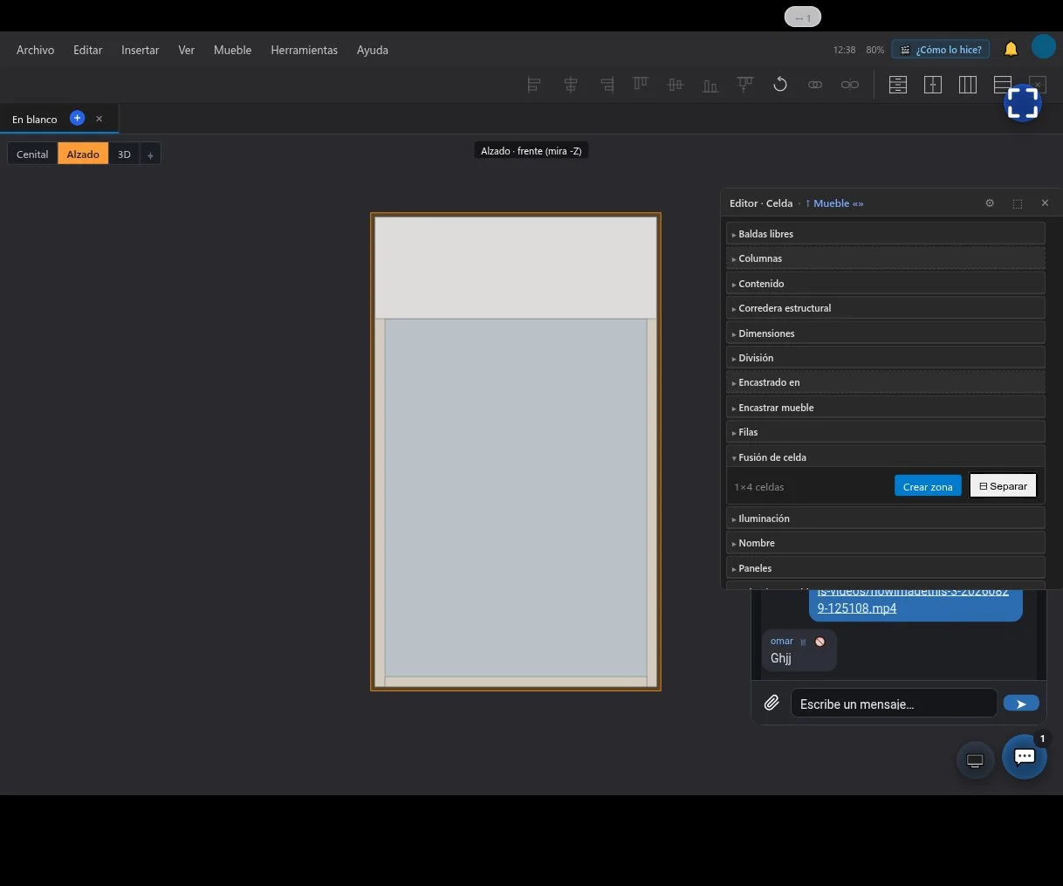1063x886 pixels.
Task: Click the Crear zona button
Action: (x=928, y=486)
